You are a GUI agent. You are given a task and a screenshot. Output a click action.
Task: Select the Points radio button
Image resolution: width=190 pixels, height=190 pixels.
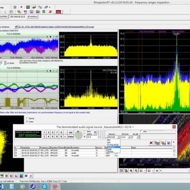(x=27, y=118)
